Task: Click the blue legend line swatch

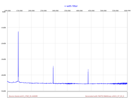Action: (x=65, y=6)
